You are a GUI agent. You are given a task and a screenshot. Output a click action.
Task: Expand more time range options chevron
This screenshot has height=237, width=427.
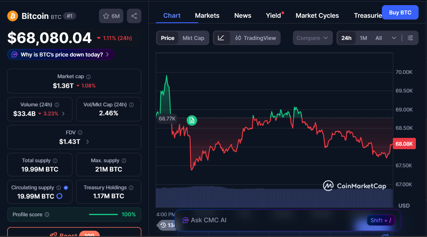pos(394,38)
